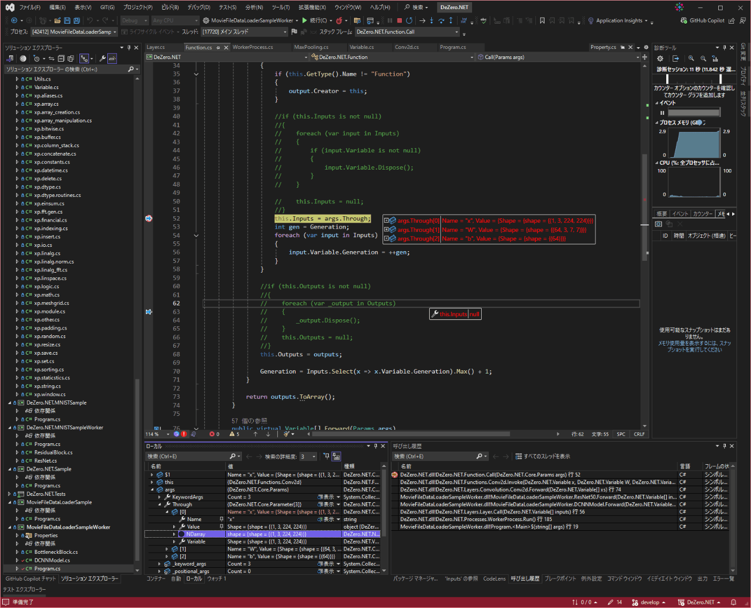Click the Process Memory graph in Diagnostic Tools
Viewport: 751px width, 608px height.
point(694,144)
